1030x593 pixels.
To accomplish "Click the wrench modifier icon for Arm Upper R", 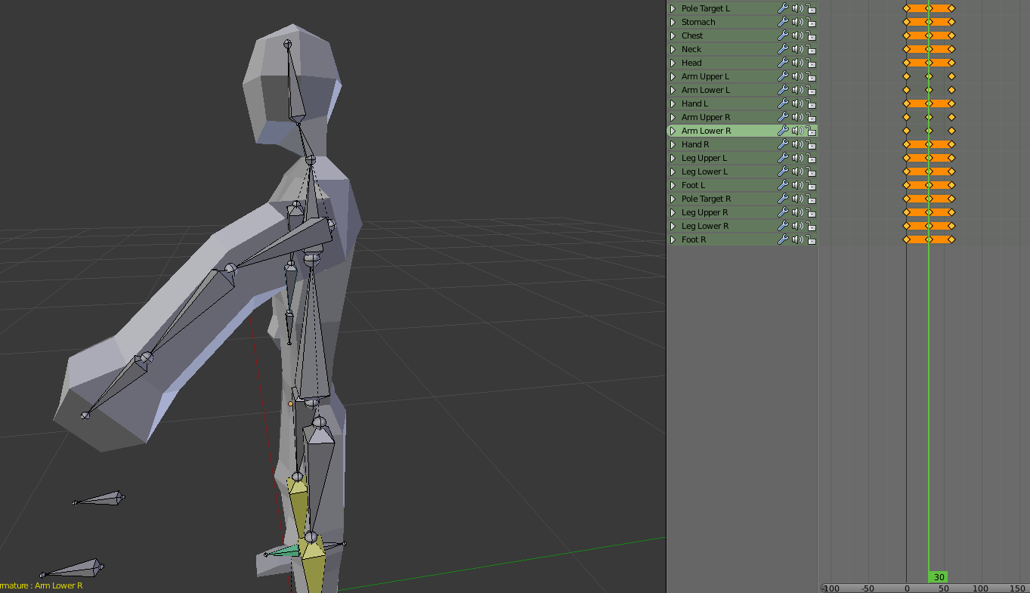I will [783, 117].
